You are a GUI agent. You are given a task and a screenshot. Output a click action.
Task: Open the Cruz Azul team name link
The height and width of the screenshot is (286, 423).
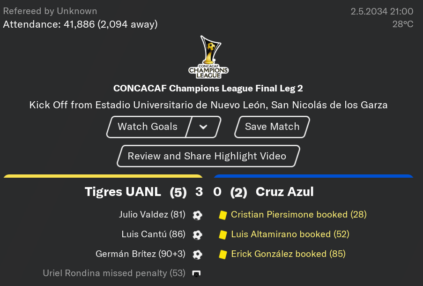click(285, 192)
